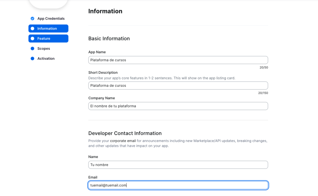Select the Information step label
318x196 pixels.
tap(47, 29)
